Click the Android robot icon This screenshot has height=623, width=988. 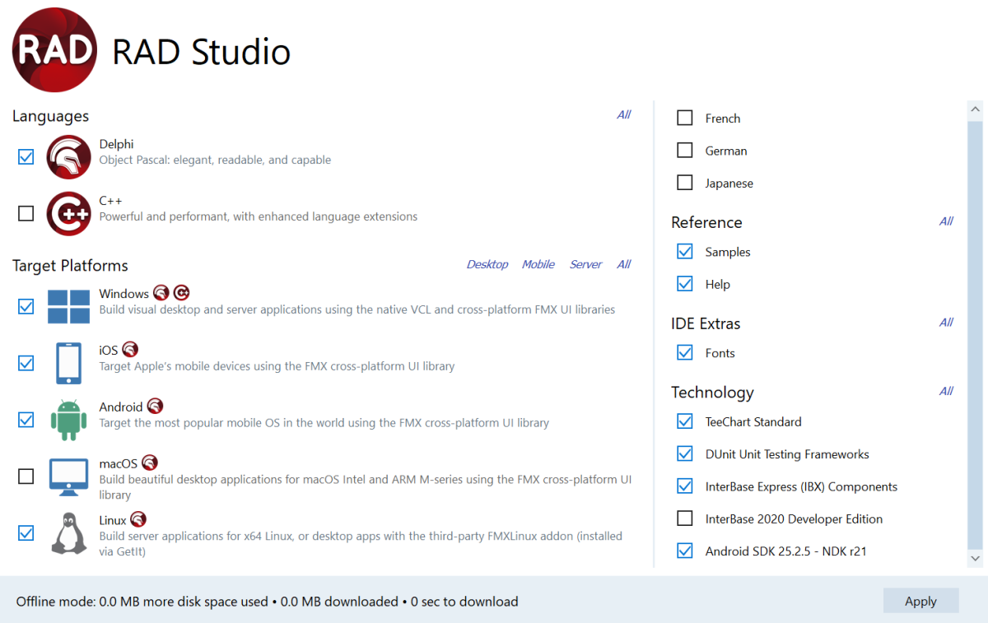tap(68, 420)
